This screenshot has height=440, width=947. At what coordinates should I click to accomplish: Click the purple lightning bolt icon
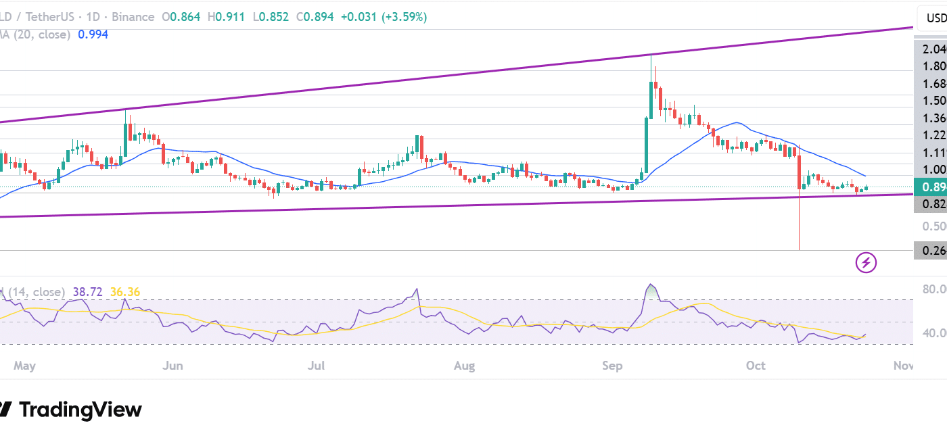867,262
